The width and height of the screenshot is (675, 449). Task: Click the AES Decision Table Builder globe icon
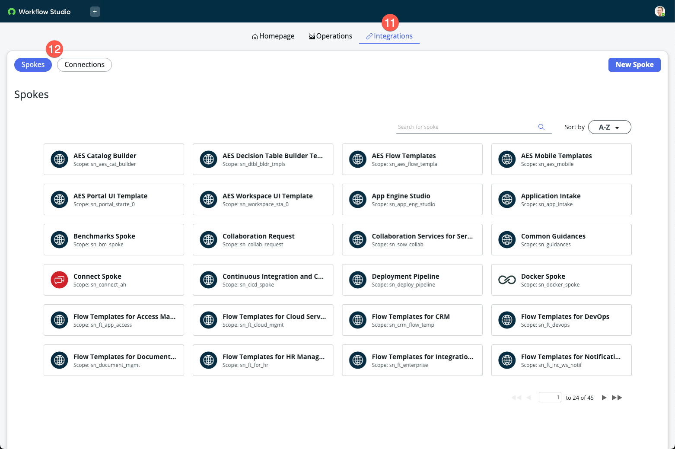point(209,159)
